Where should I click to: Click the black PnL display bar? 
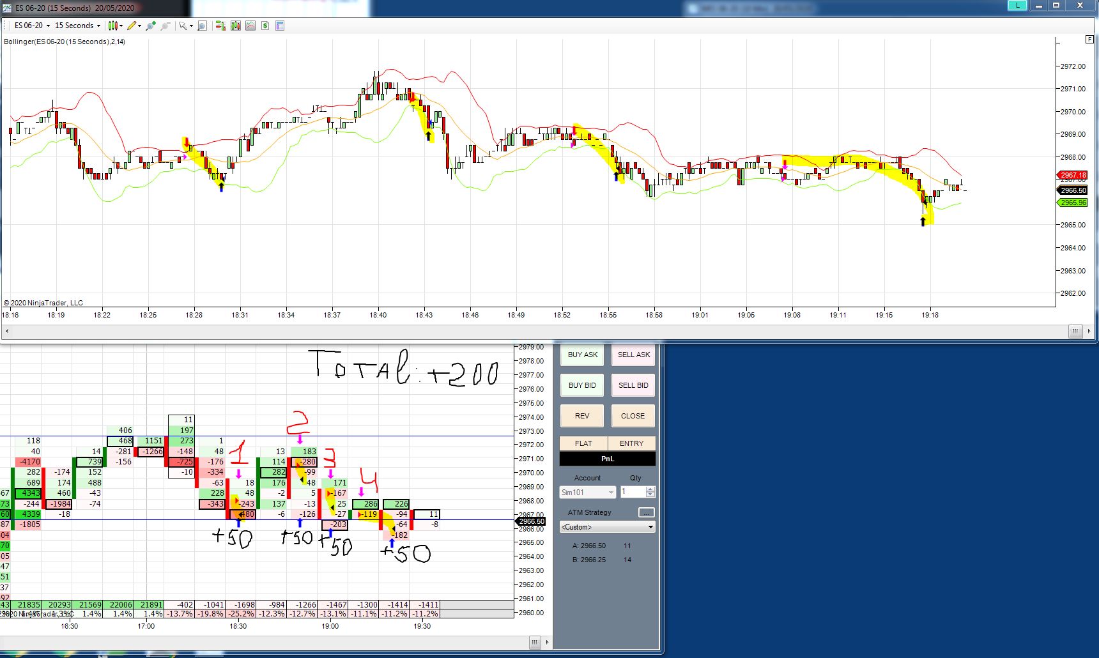608,459
